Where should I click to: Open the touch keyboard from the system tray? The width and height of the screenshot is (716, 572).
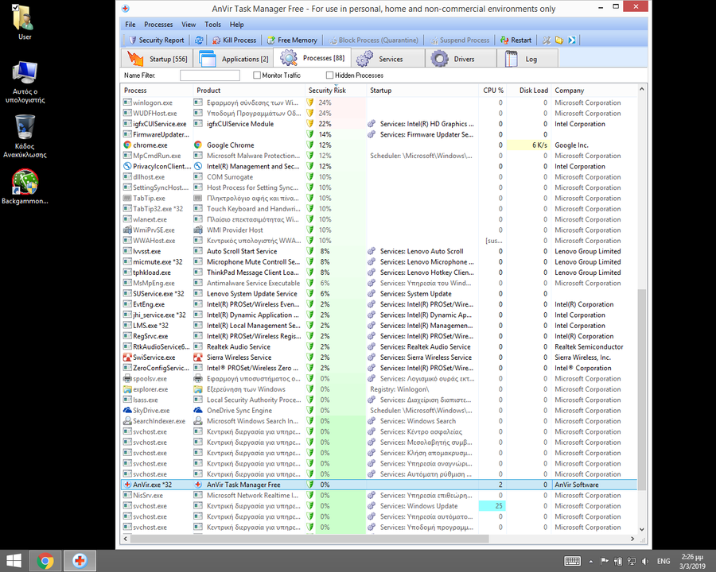(x=572, y=561)
